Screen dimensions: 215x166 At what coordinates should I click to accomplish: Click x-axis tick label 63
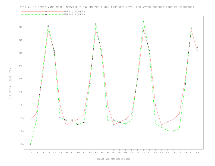(156, 152)
